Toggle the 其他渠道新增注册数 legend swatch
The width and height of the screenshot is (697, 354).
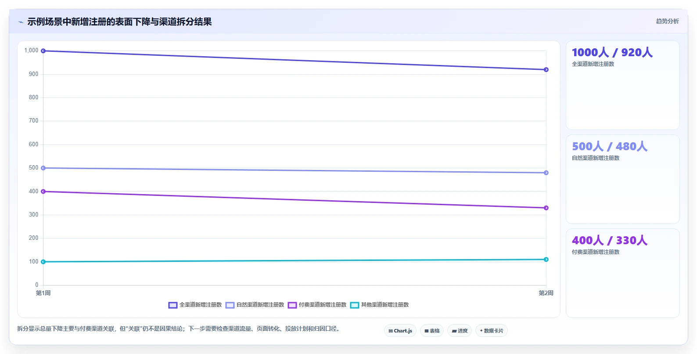(355, 305)
